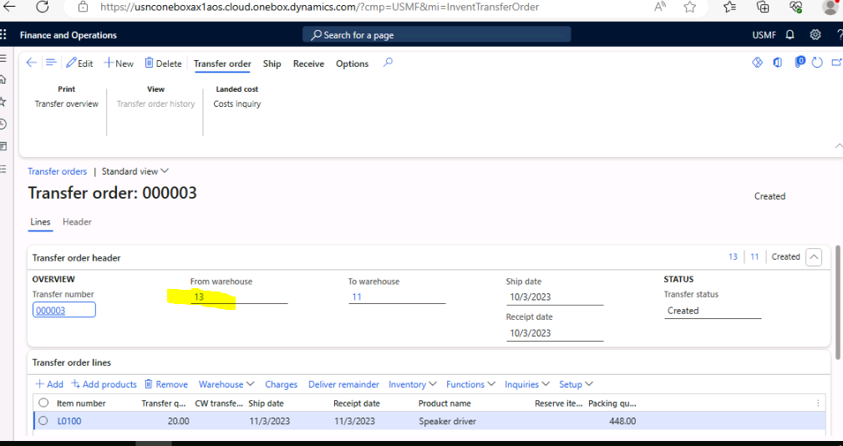This screenshot has width=843, height=446.
Task: Show the list pane icon
Action: click(51, 63)
